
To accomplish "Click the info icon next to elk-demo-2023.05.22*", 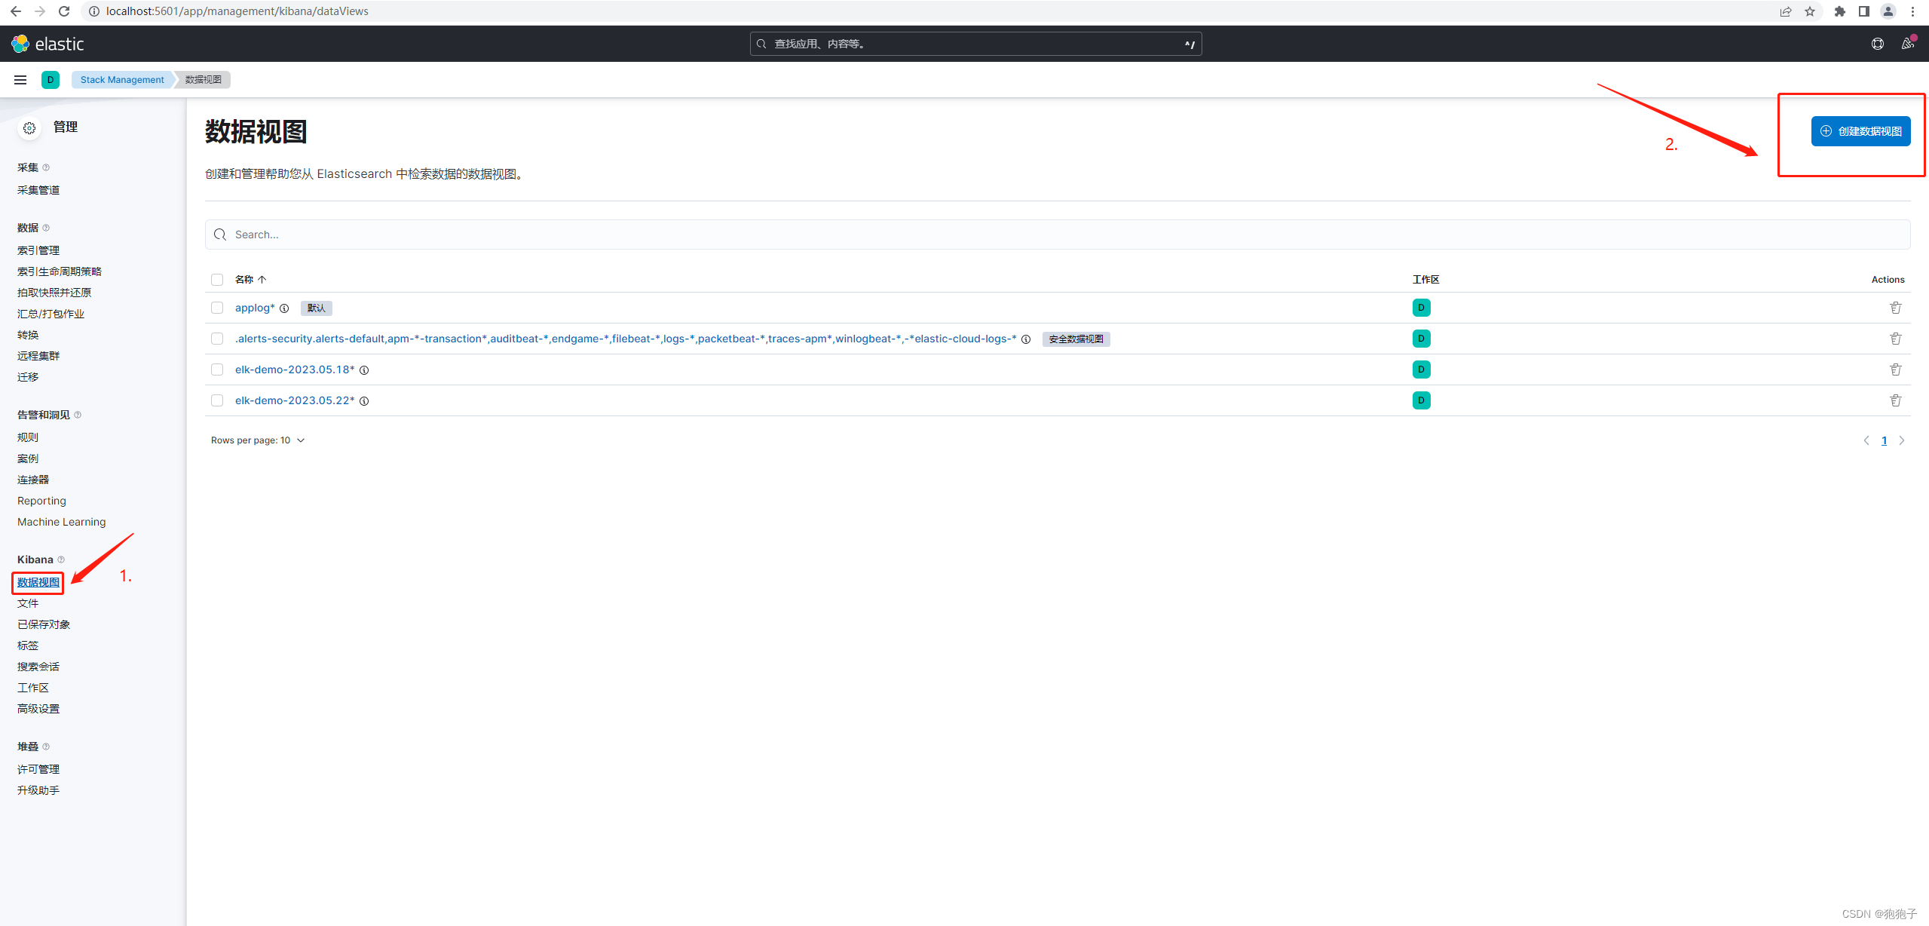I will coord(364,400).
